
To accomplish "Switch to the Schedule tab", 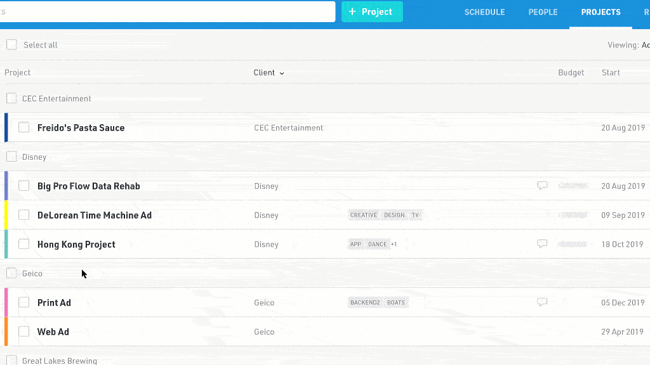I will click(484, 12).
